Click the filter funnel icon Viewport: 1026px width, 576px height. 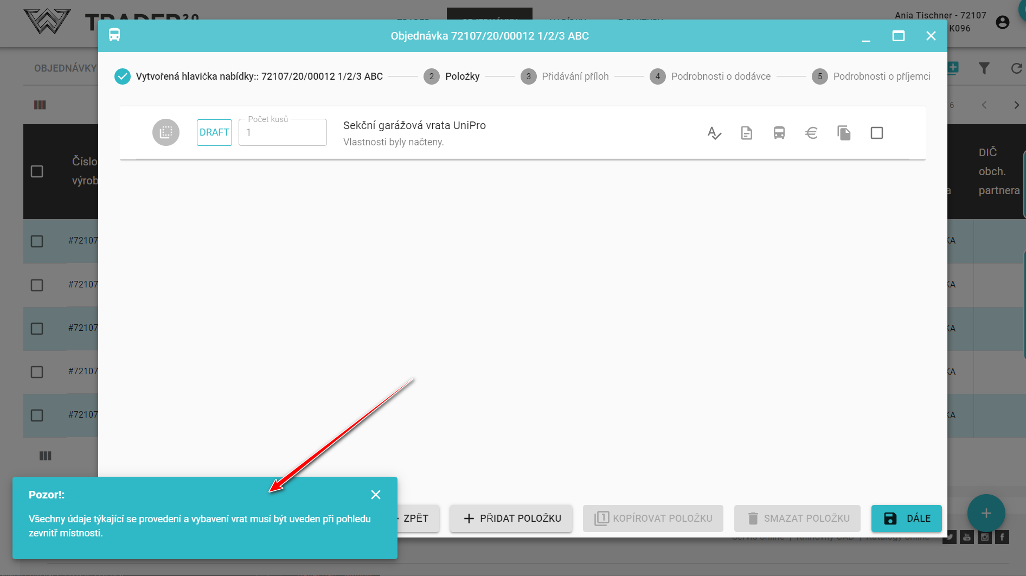[x=984, y=68]
